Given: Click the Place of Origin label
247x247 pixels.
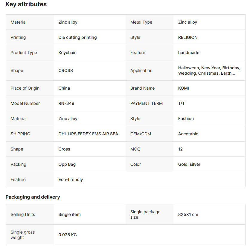Looking at the screenshot, I should (25, 88).
